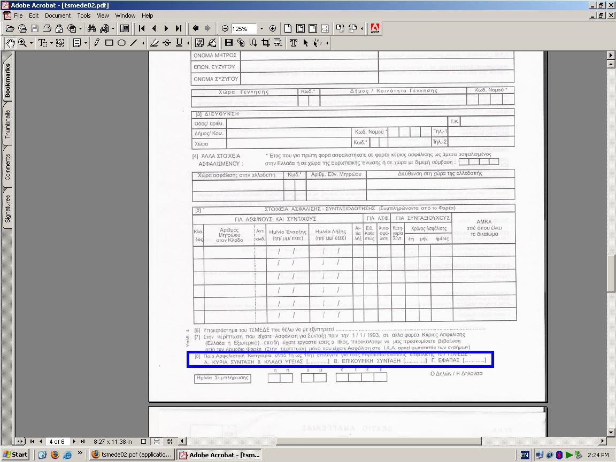This screenshot has width=616, height=462.
Task: Open the 125% zoom level dropdown
Action: point(261,28)
